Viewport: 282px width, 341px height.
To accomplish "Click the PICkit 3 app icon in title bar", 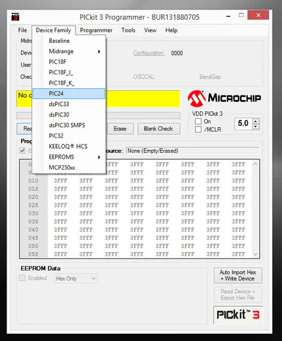I will (x=15, y=17).
